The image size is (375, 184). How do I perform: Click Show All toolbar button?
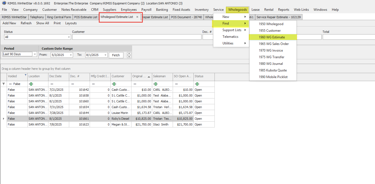pyautogui.click(x=43, y=23)
